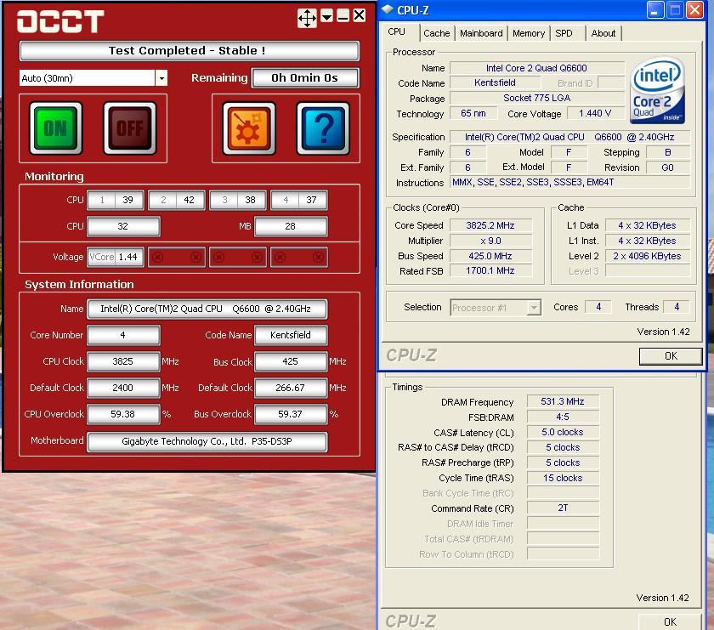Screen dimensions: 714x630
Task: Close the CPU-Z window
Action: (694, 10)
